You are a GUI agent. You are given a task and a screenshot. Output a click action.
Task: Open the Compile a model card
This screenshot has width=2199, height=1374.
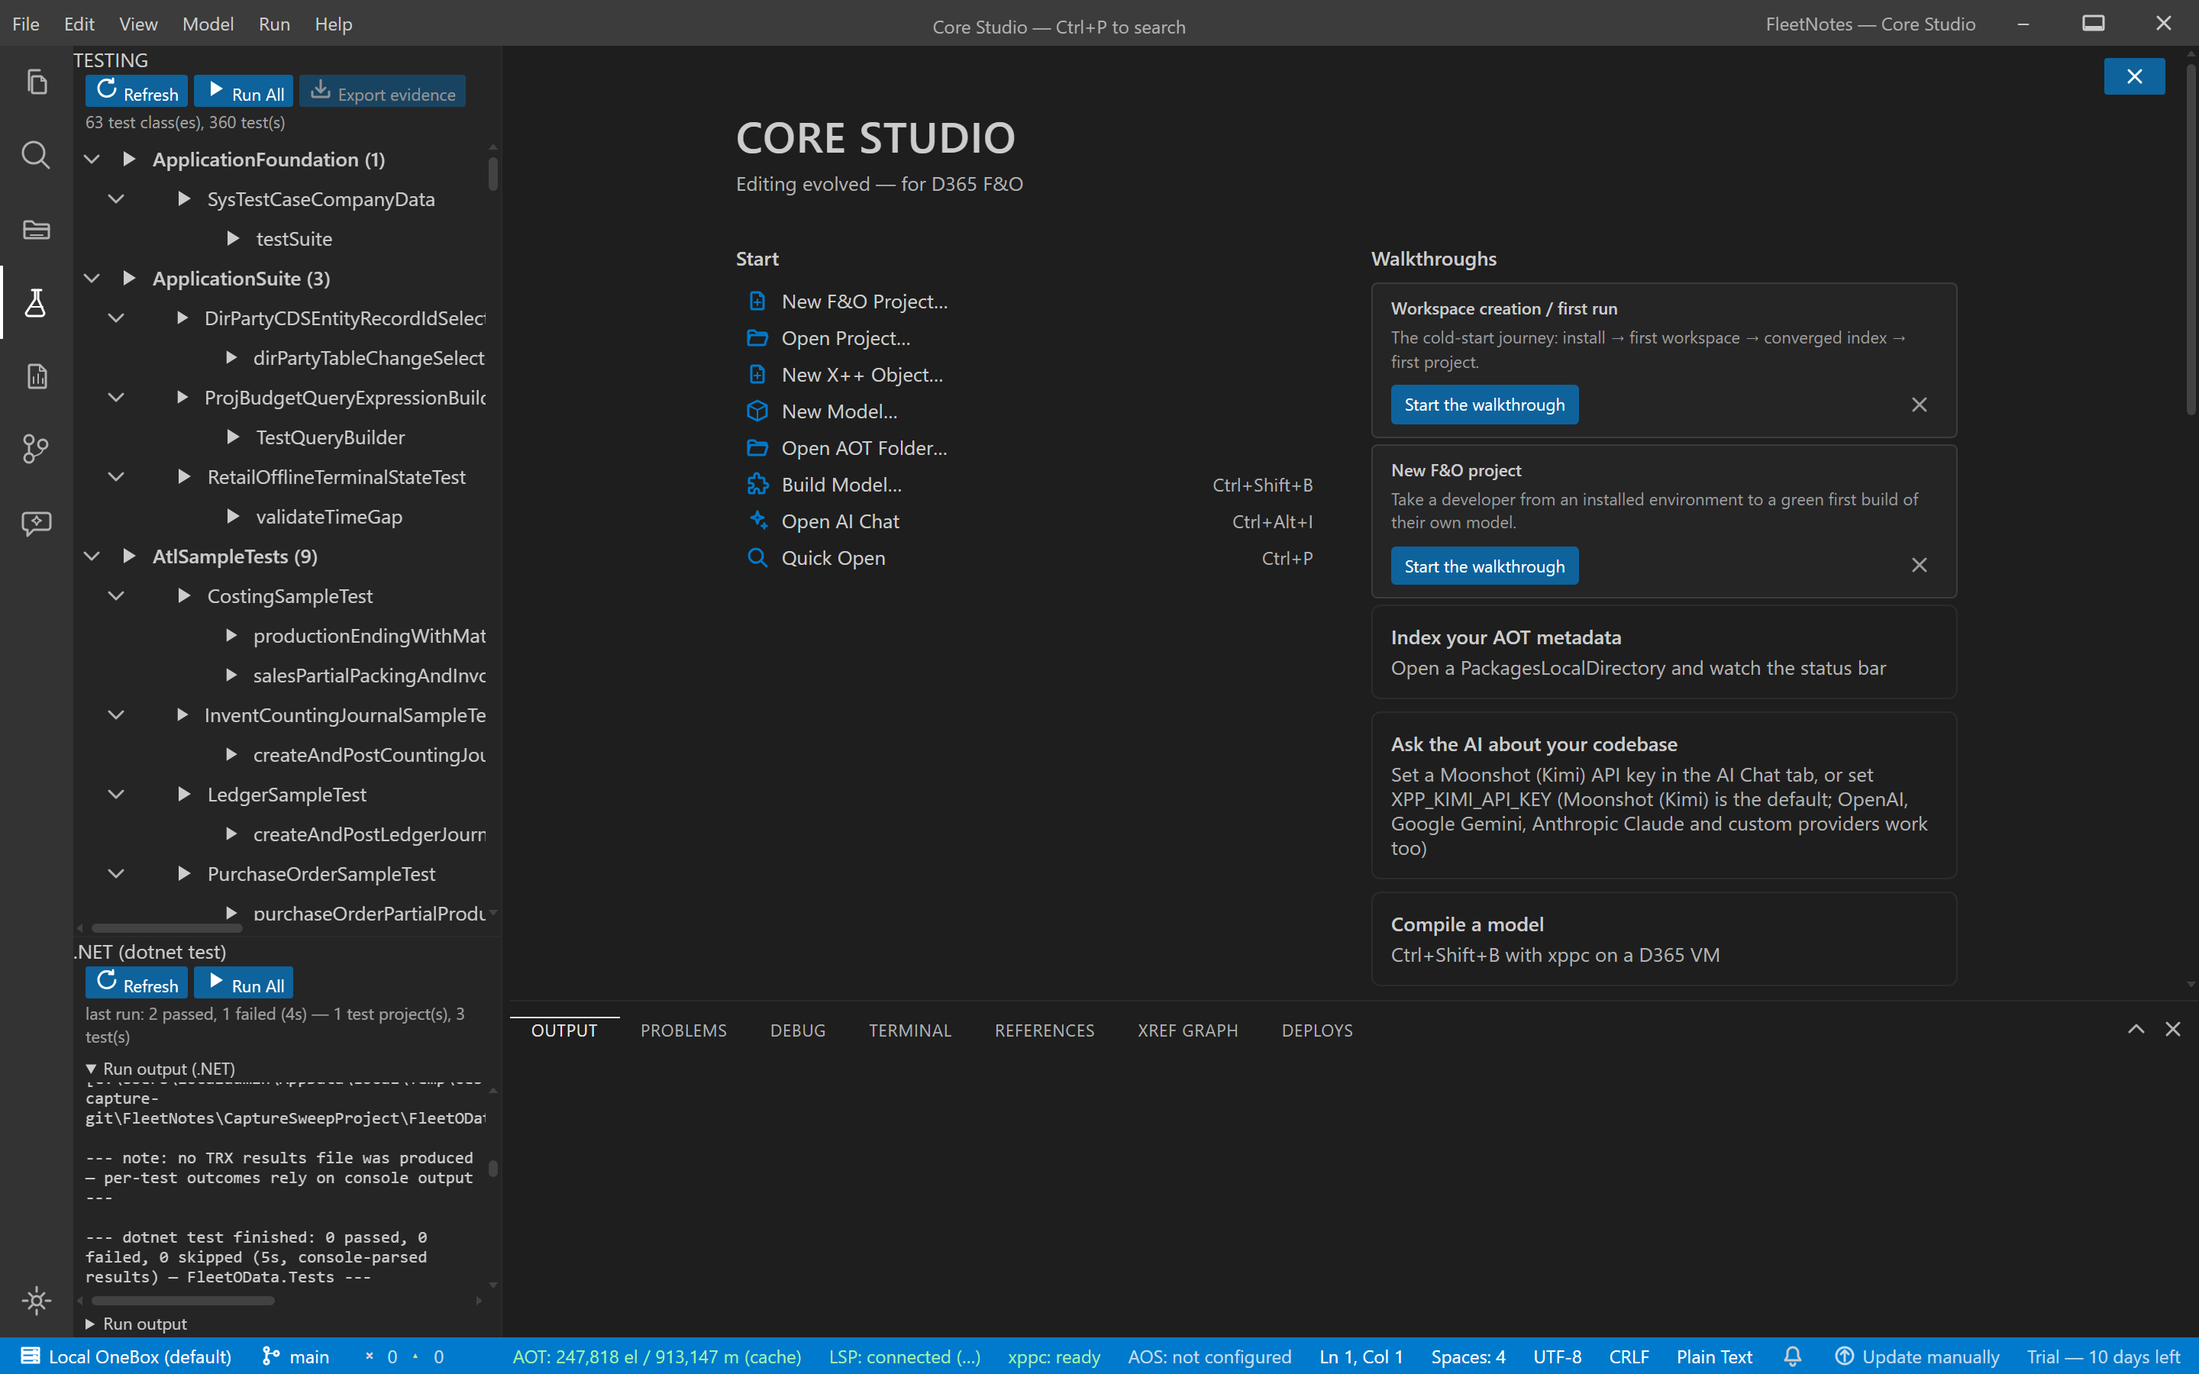pyautogui.click(x=1664, y=939)
